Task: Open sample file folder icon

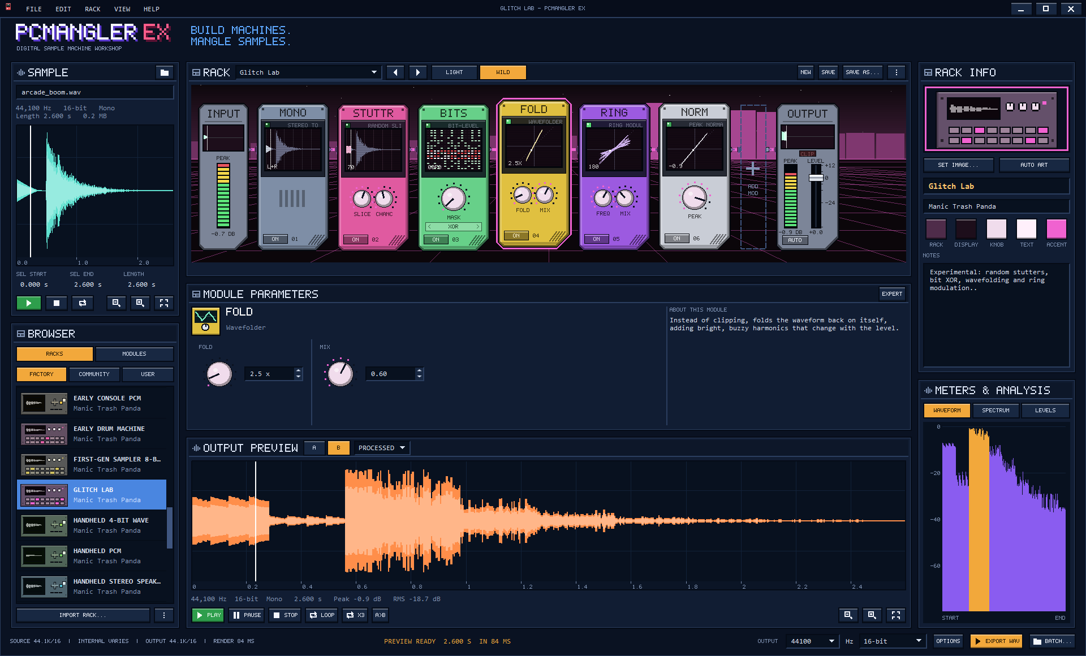Action: (164, 72)
